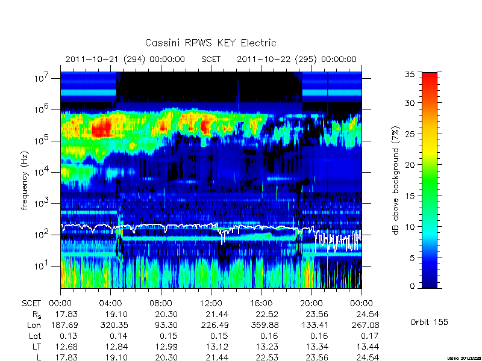Click the 'frequency (Hz)' axis label
This screenshot has width=482, height=361.
click(25, 180)
